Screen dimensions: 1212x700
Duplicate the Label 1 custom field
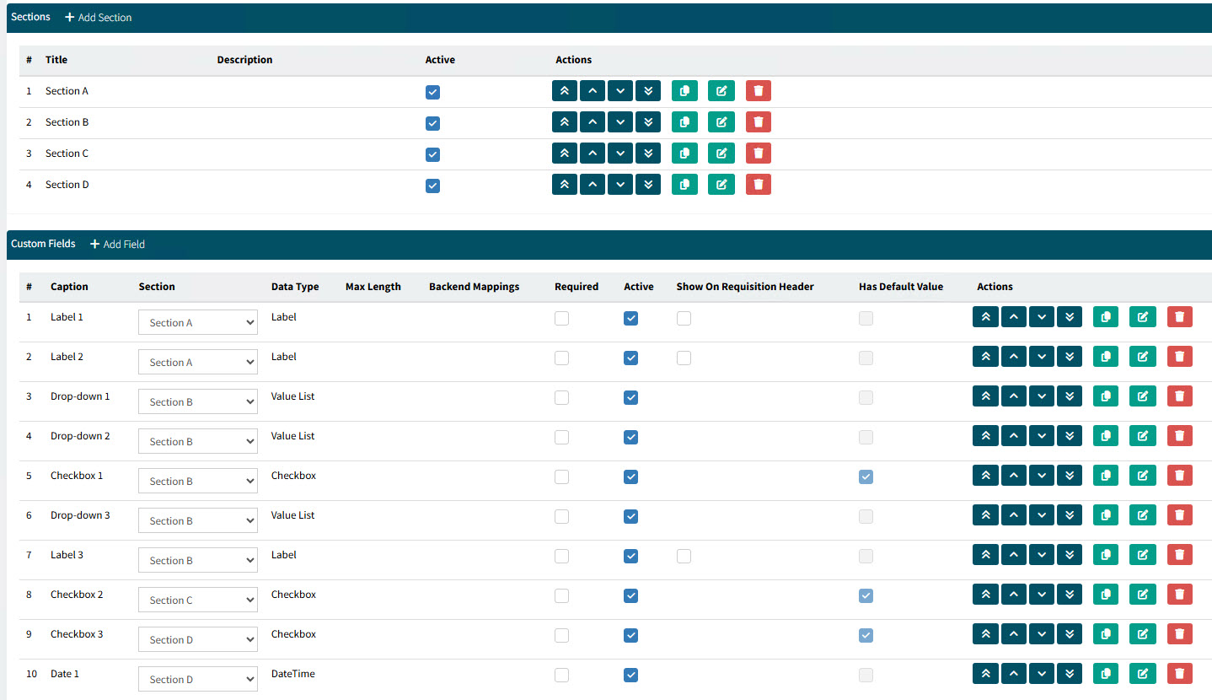coord(1105,317)
